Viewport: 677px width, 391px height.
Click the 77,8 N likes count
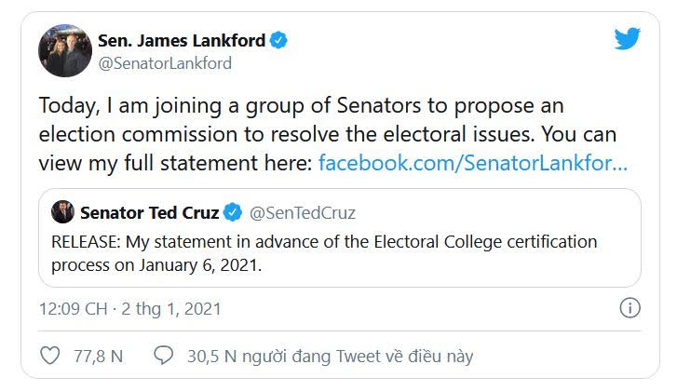coord(99,357)
